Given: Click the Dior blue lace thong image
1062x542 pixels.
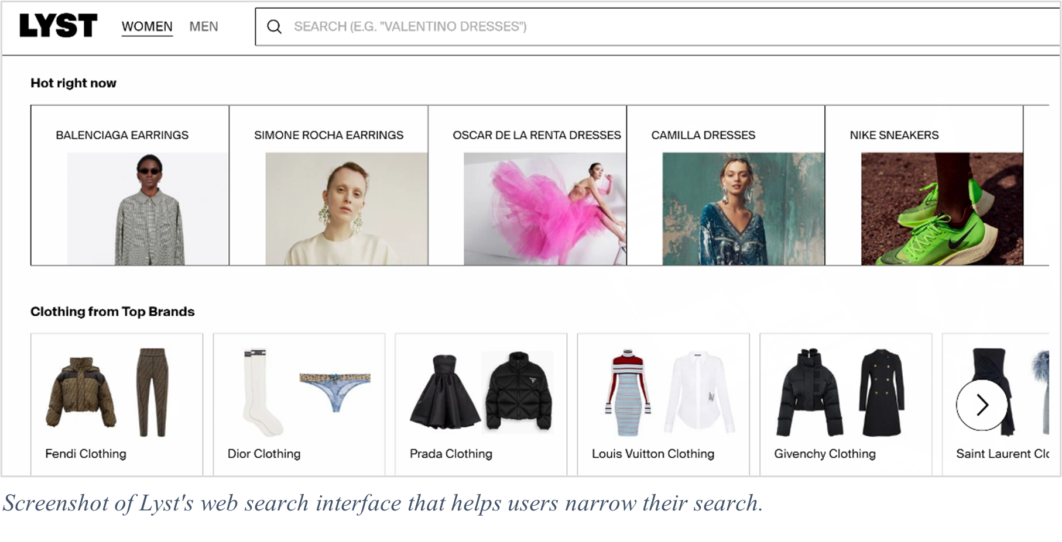Looking at the screenshot, I should [x=335, y=392].
